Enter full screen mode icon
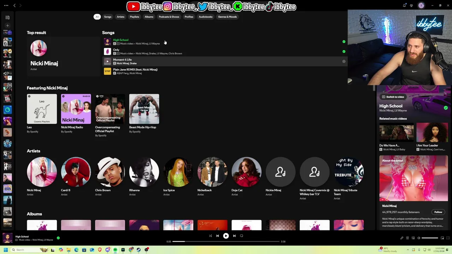 pyautogui.click(x=448, y=238)
